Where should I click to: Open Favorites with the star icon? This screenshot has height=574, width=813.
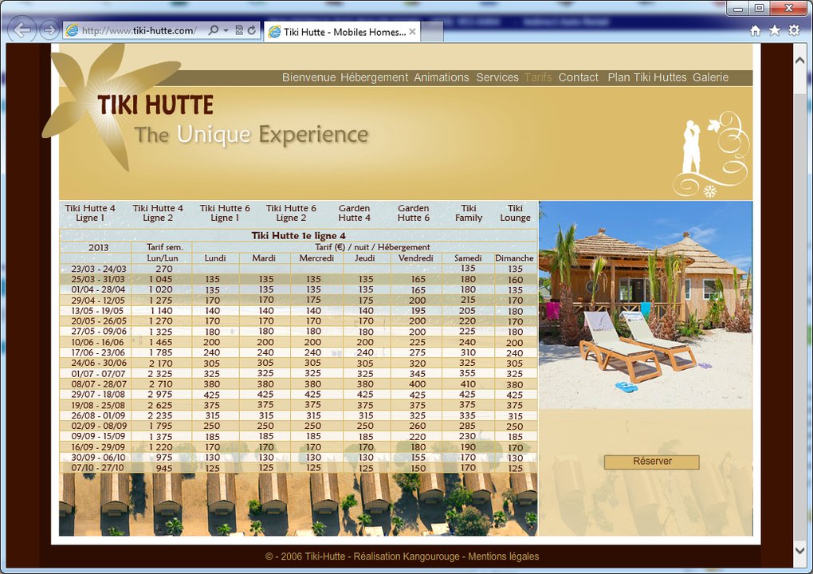point(775,30)
